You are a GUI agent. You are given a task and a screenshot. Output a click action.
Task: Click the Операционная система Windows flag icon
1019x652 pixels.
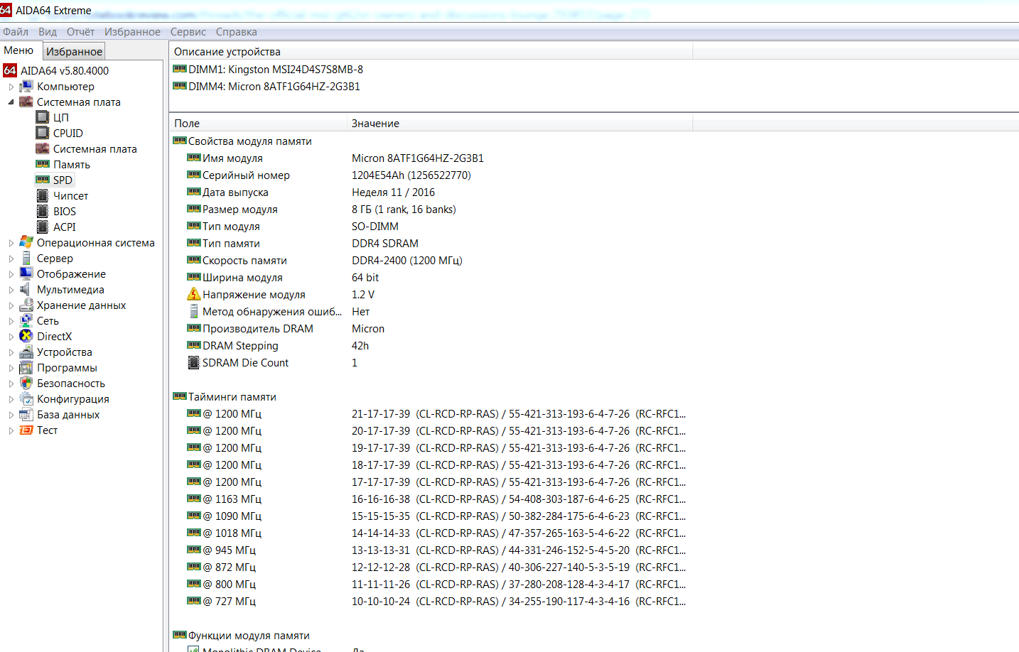[x=26, y=242]
